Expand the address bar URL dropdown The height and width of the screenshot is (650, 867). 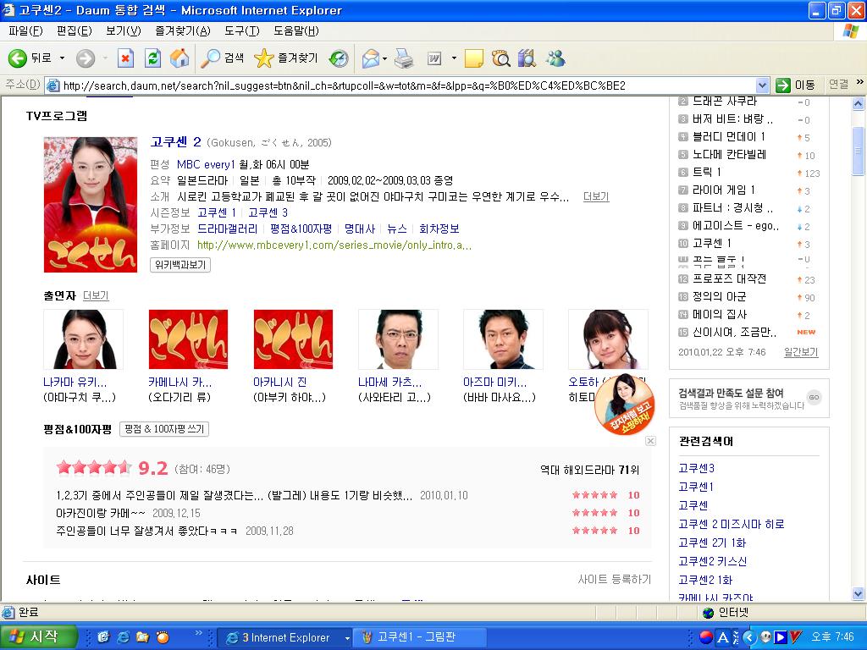761,85
